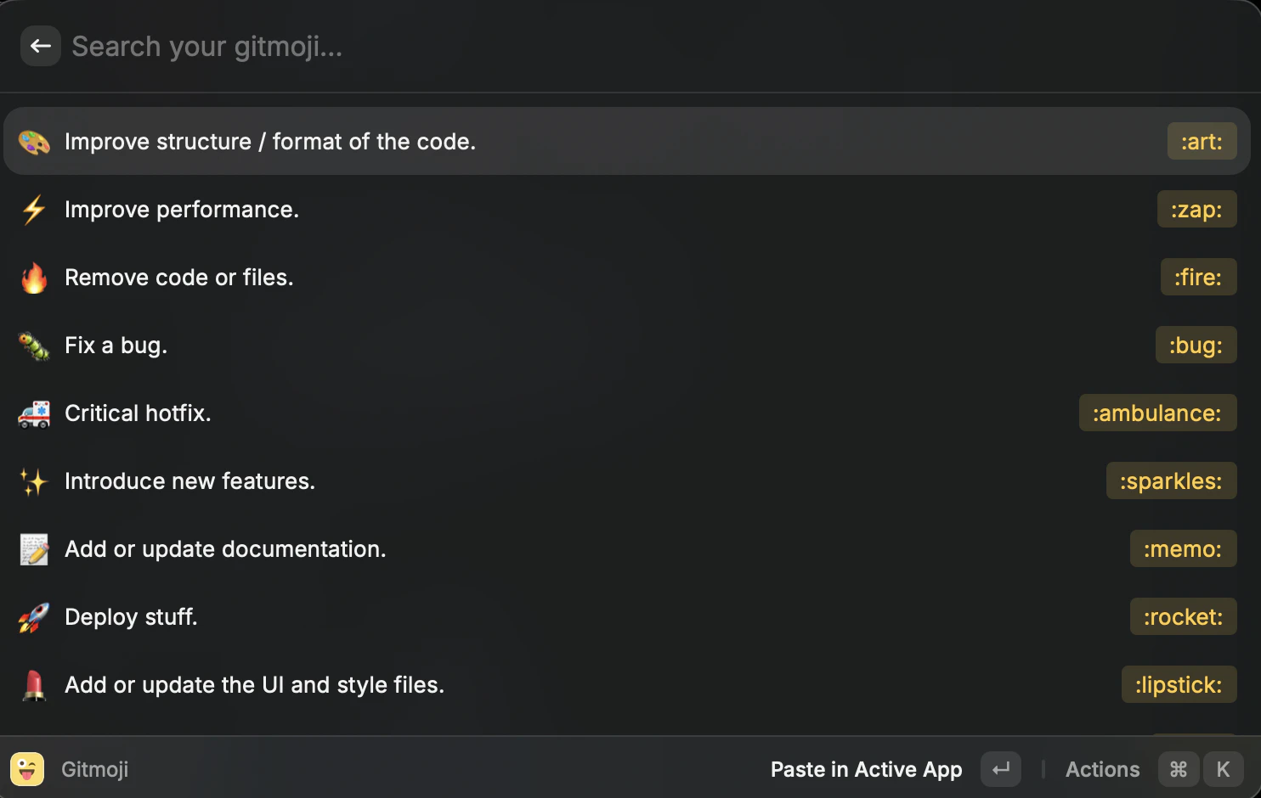Click the Return key shortcut icon
1261x798 pixels.
point(1001,769)
